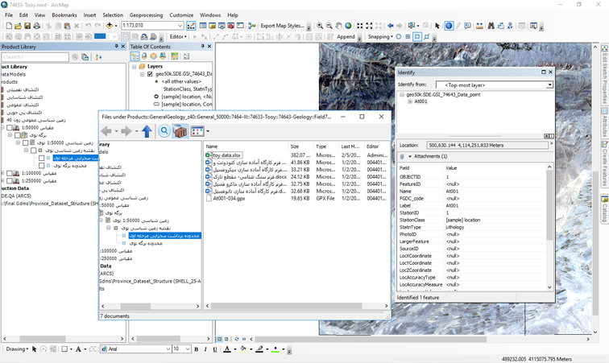This screenshot has height=363, width=609.
Task: Open the Snapping dropdown menu
Action: point(380,36)
